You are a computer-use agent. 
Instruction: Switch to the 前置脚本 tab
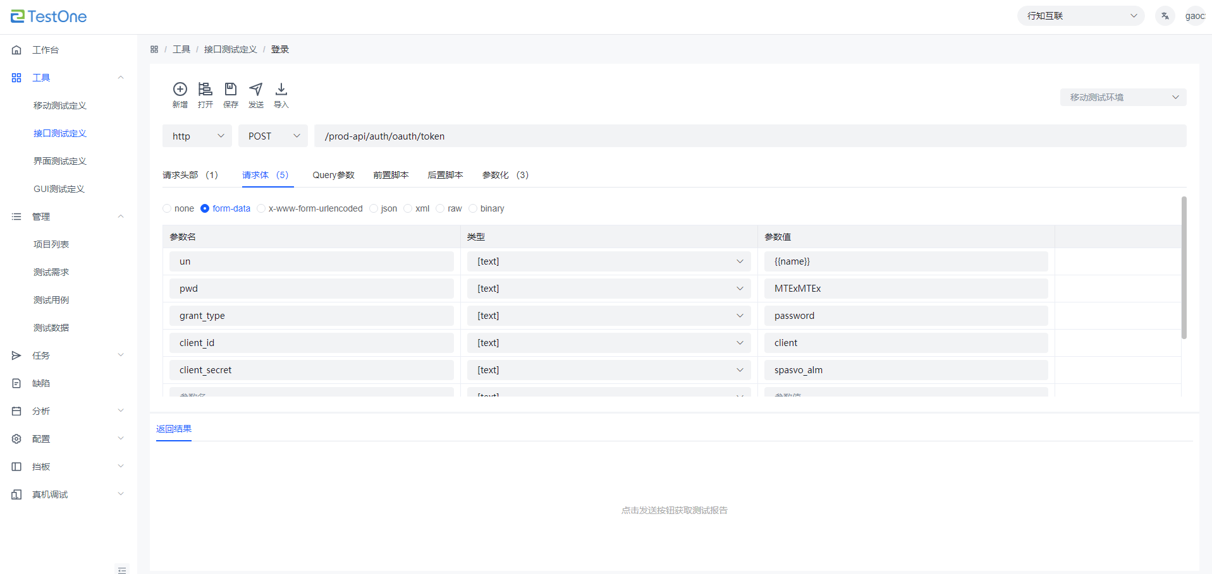391,175
